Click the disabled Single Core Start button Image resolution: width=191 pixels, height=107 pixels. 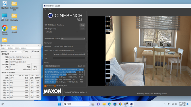tap(83, 29)
